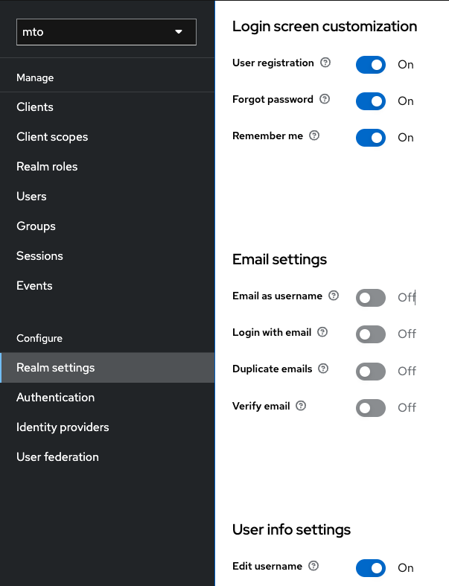Enable Email as username toggle
Viewport: 449px width, 586px height.
pyautogui.click(x=371, y=298)
